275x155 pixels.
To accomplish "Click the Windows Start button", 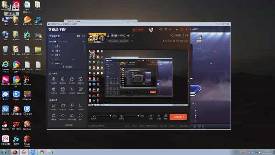I will coord(4,152).
